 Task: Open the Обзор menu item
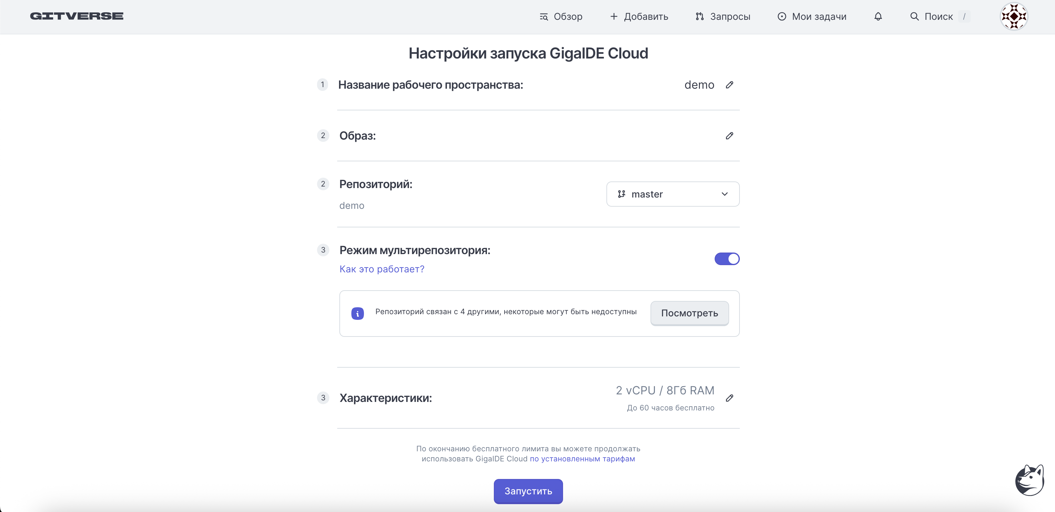[x=561, y=16]
